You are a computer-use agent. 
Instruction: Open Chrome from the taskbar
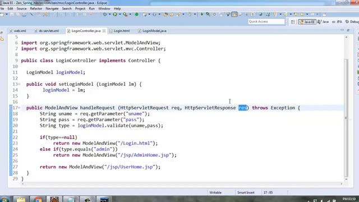38,199
